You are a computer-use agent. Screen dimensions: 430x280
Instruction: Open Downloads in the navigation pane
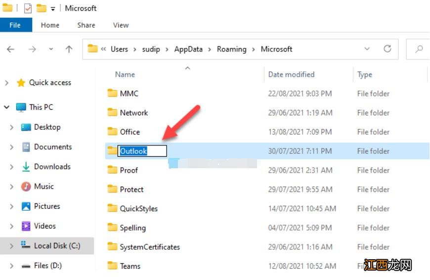click(x=52, y=167)
